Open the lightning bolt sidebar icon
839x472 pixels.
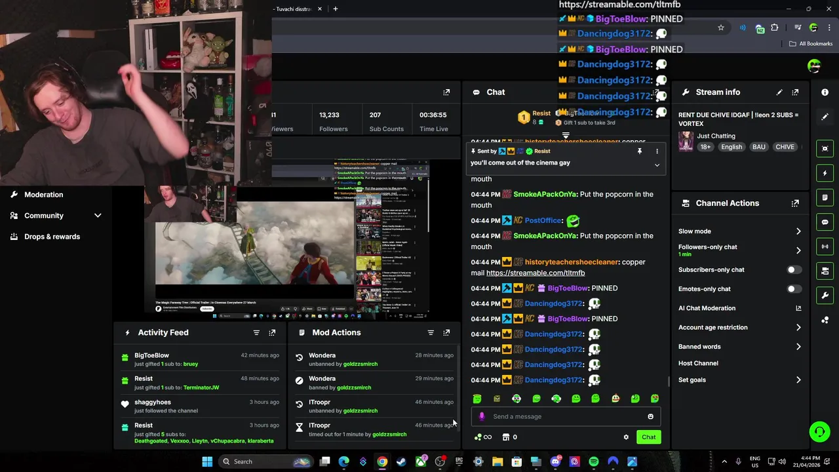[x=825, y=173]
